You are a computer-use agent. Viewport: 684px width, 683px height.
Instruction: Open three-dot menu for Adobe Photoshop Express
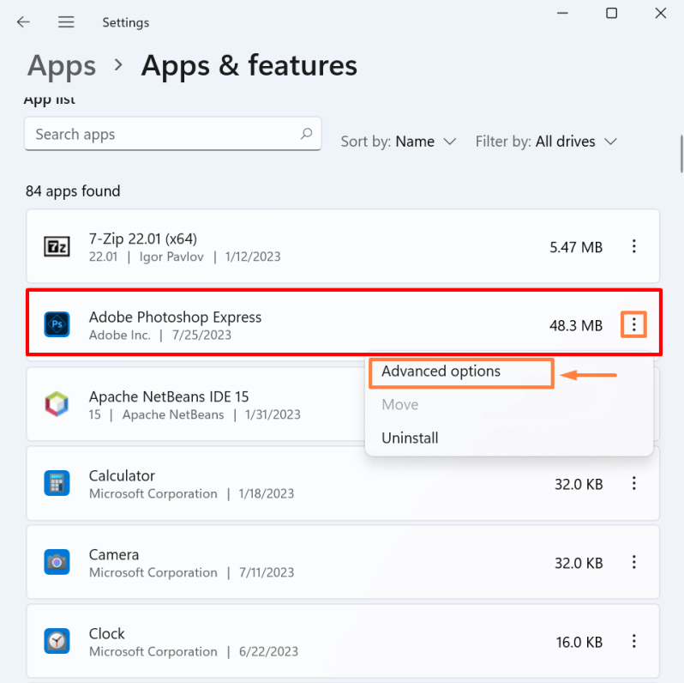633,324
